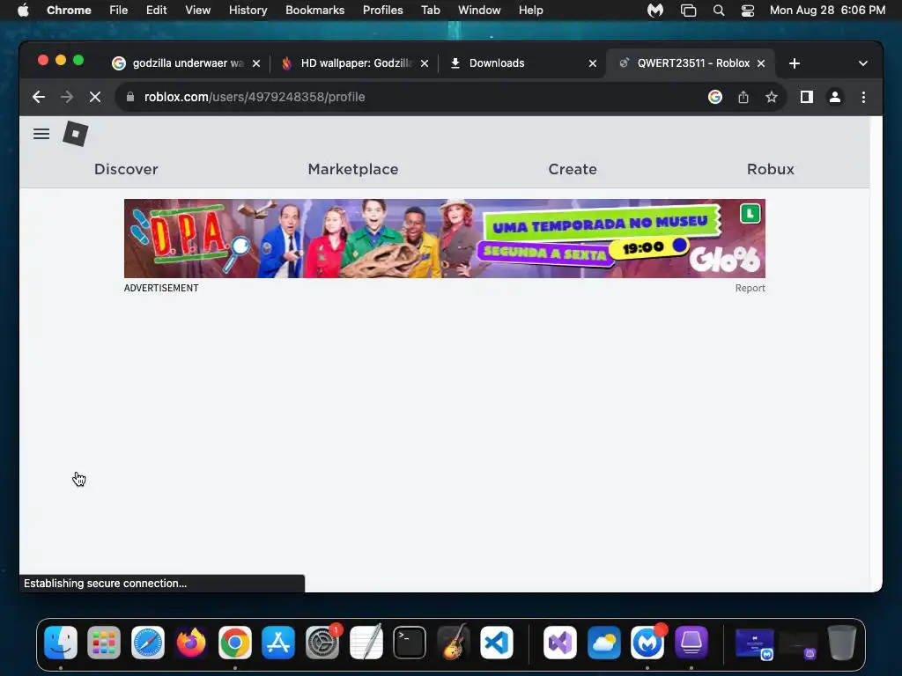Viewport: 902px width, 676px height.
Task: Open Launchpad from the dock
Action: (104, 643)
